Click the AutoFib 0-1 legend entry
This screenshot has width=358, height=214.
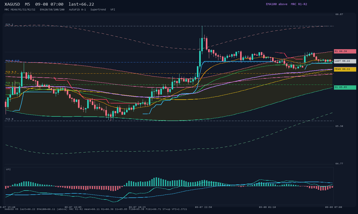point(77,10)
